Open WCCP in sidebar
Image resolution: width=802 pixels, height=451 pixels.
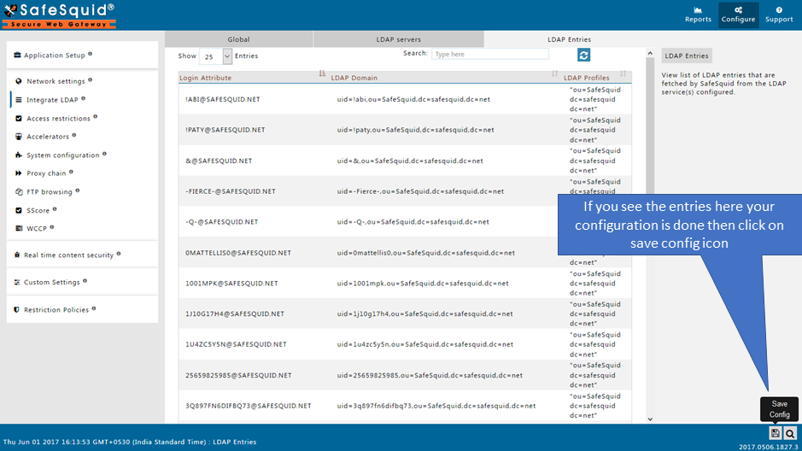point(37,229)
